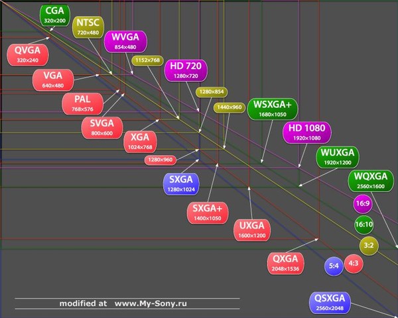Click the SXGA+ 1400×1050 label
Image resolution: width=398 pixels, height=318 pixels.
pos(208,213)
